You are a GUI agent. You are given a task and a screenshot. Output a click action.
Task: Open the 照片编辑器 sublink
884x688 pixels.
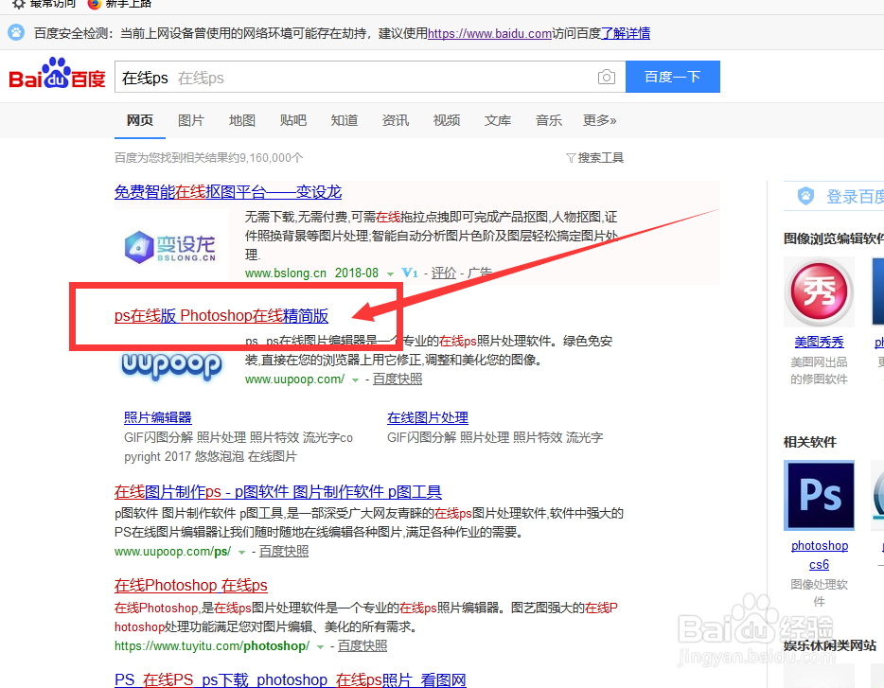point(158,418)
